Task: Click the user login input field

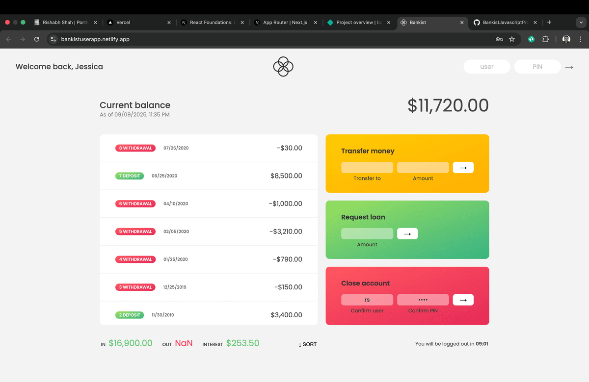Action: point(486,67)
